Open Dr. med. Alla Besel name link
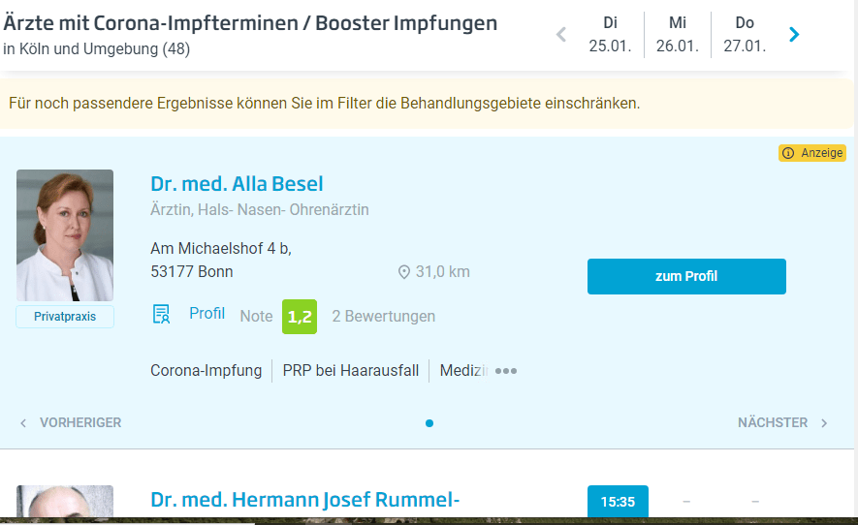 click(237, 184)
